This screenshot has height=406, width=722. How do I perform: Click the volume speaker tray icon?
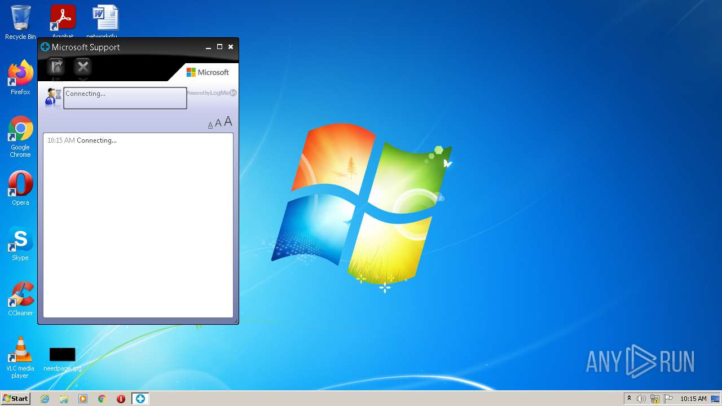point(641,399)
